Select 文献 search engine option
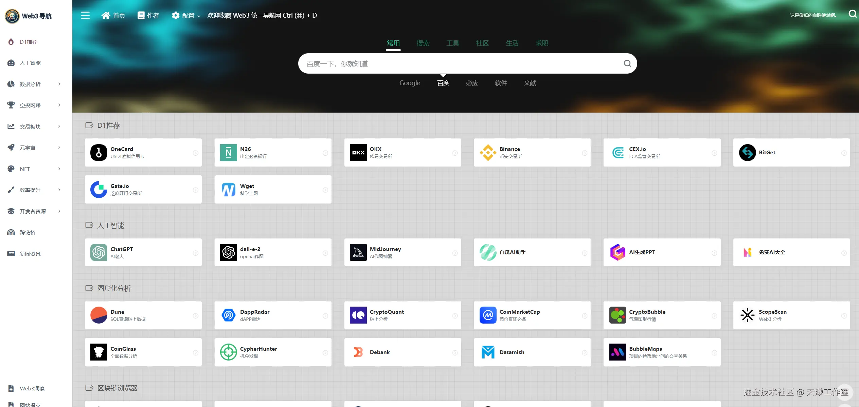Viewport: 859px width, 407px height. tap(530, 83)
